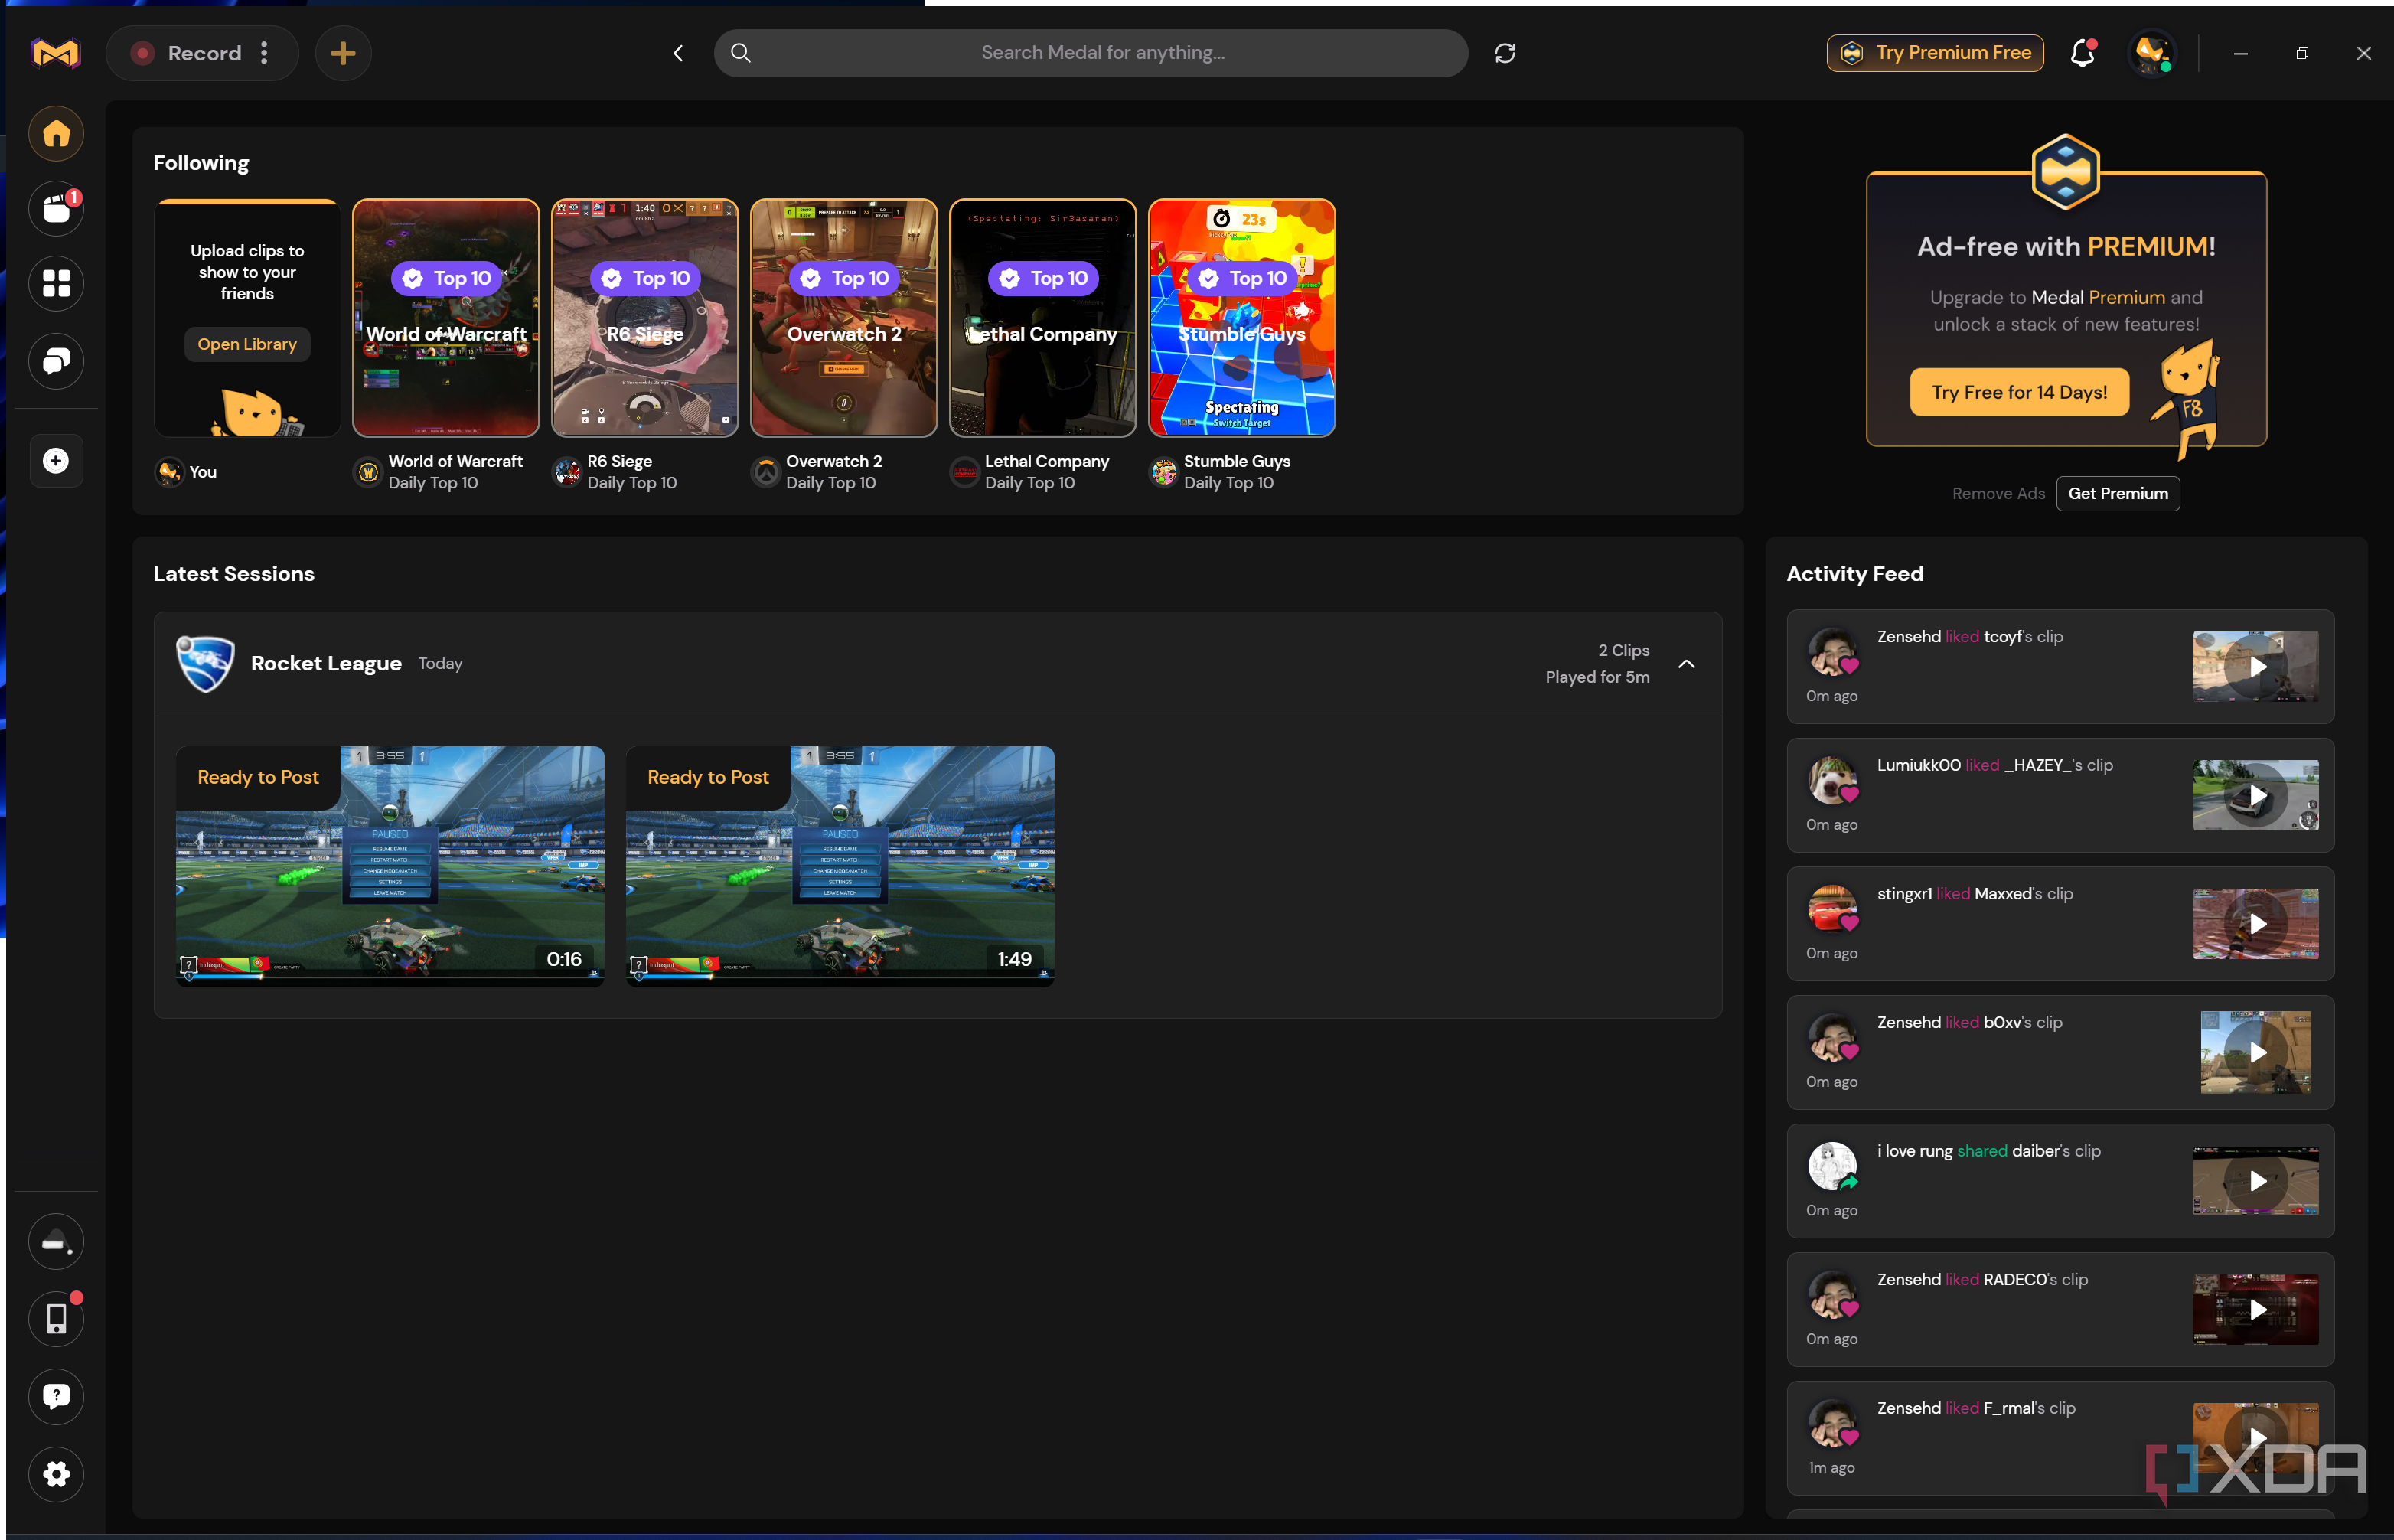Click the Lethal Company channel avatar
Viewport: 2394px width, 1540px height.
pyautogui.click(x=965, y=472)
